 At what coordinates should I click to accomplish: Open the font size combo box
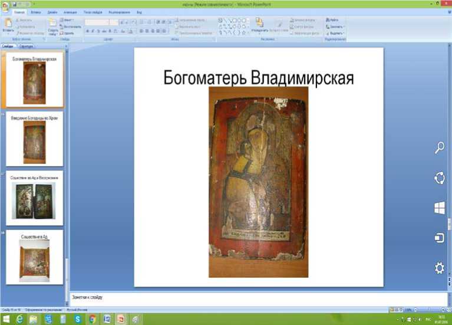pyautogui.click(x=114, y=22)
